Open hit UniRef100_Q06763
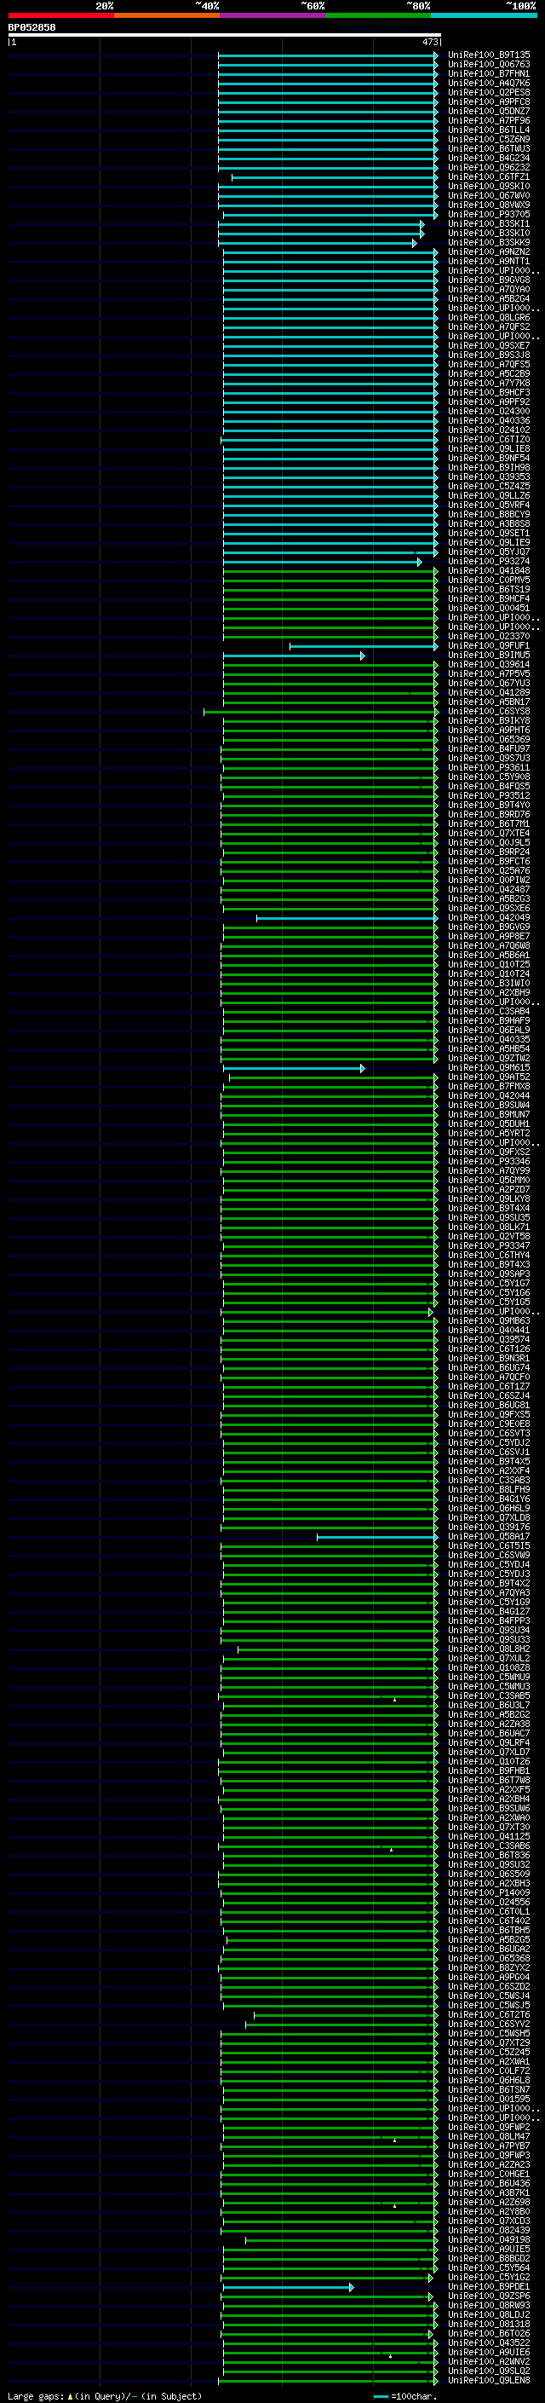 click(x=489, y=65)
